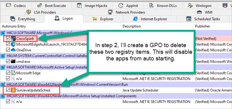This screenshot has width=232, height=109.
Task: Switch to the Everything tab
Action: pyautogui.click(x=22, y=19)
